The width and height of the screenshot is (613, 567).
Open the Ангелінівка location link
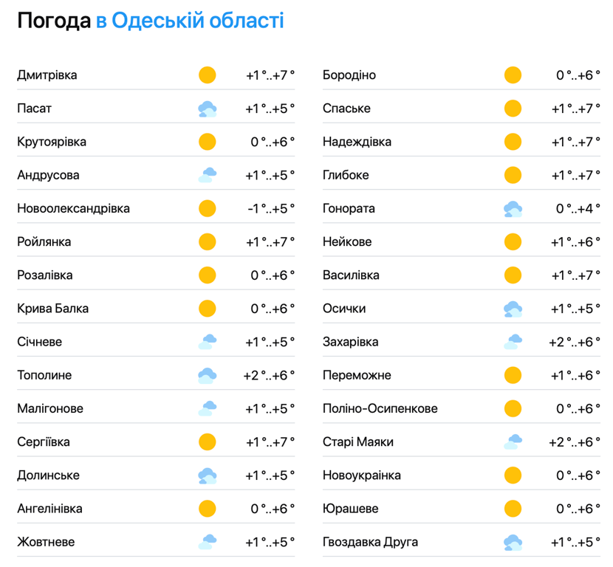pos(49,509)
